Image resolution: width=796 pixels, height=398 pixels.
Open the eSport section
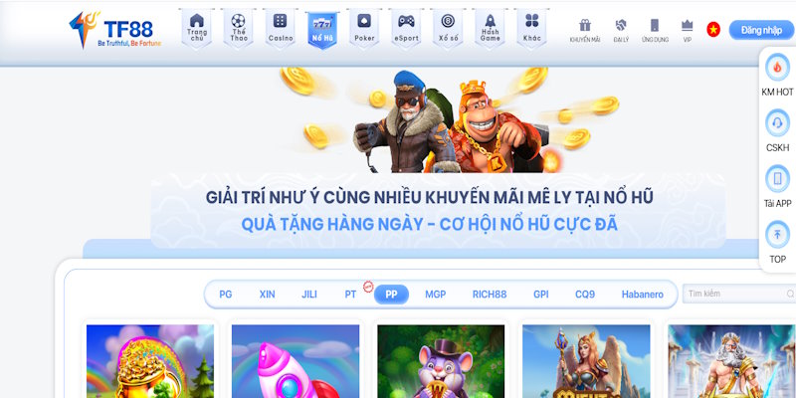406,29
